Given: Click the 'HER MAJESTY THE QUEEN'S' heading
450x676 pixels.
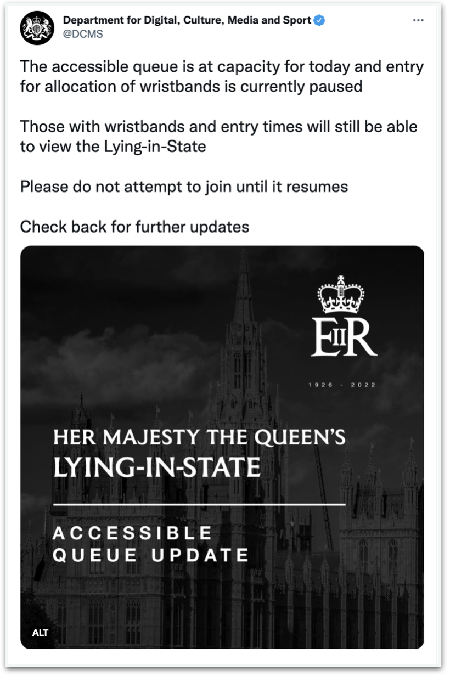Looking at the screenshot, I should [x=199, y=437].
